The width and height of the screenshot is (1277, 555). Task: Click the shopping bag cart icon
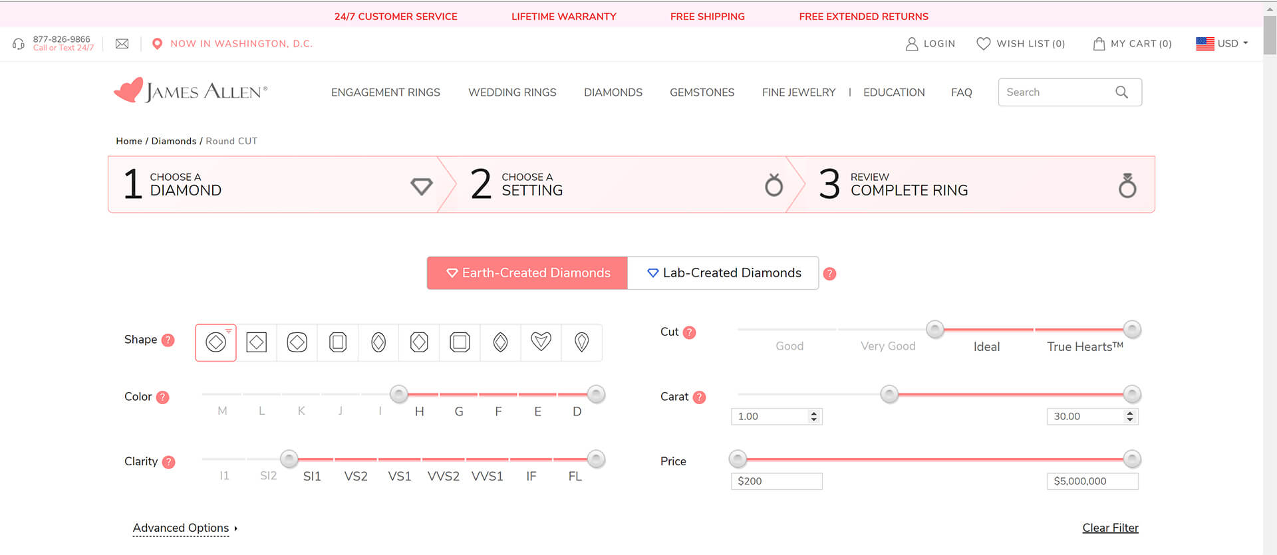[1099, 44]
